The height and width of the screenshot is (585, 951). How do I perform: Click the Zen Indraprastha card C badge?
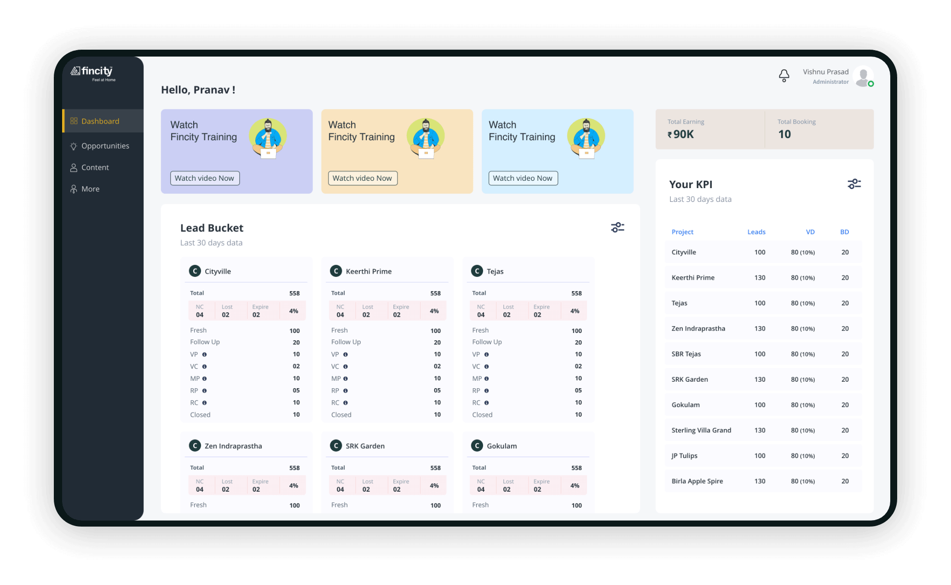pos(195,446)
